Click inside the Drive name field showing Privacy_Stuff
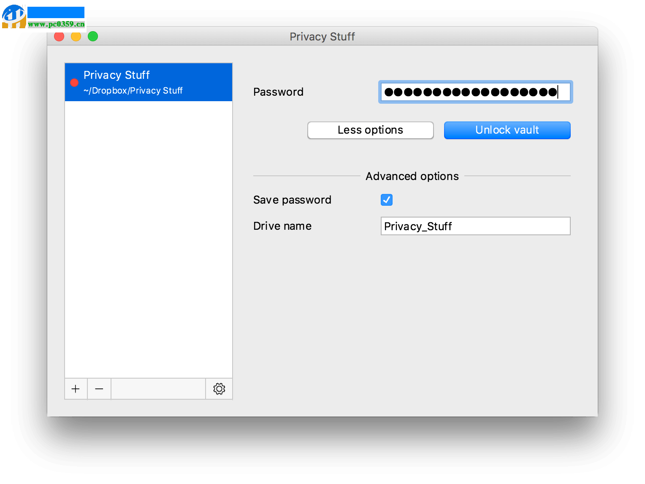This screenshot has height=484, width=645. (475, 226)
